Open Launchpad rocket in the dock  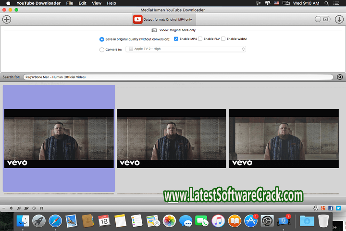pyautogui.click(x=39, y=221)
